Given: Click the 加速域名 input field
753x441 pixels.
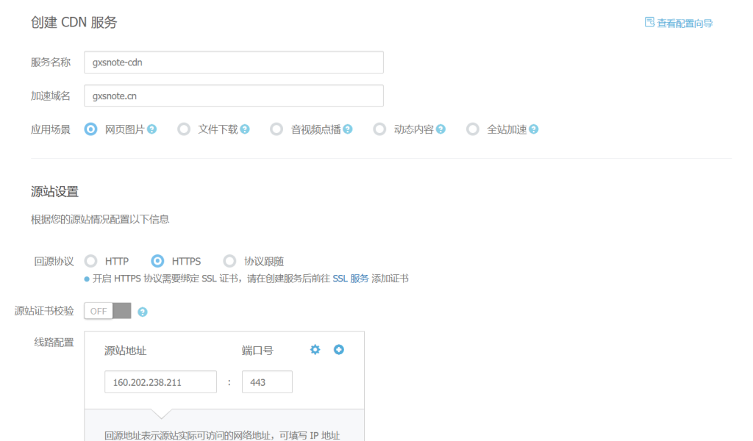Looking at the screenshot, I should pos(234,96).
